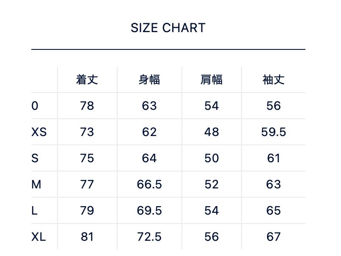Image resolution: width=341 pixels, height=256 pixels.
Task: Select the 肩幅 value 48 for XS
Action: [x=212, y=132]
